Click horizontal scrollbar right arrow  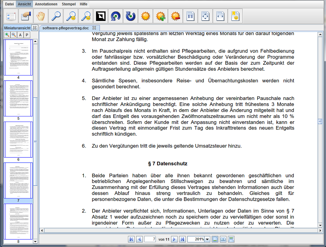point(320,231)
